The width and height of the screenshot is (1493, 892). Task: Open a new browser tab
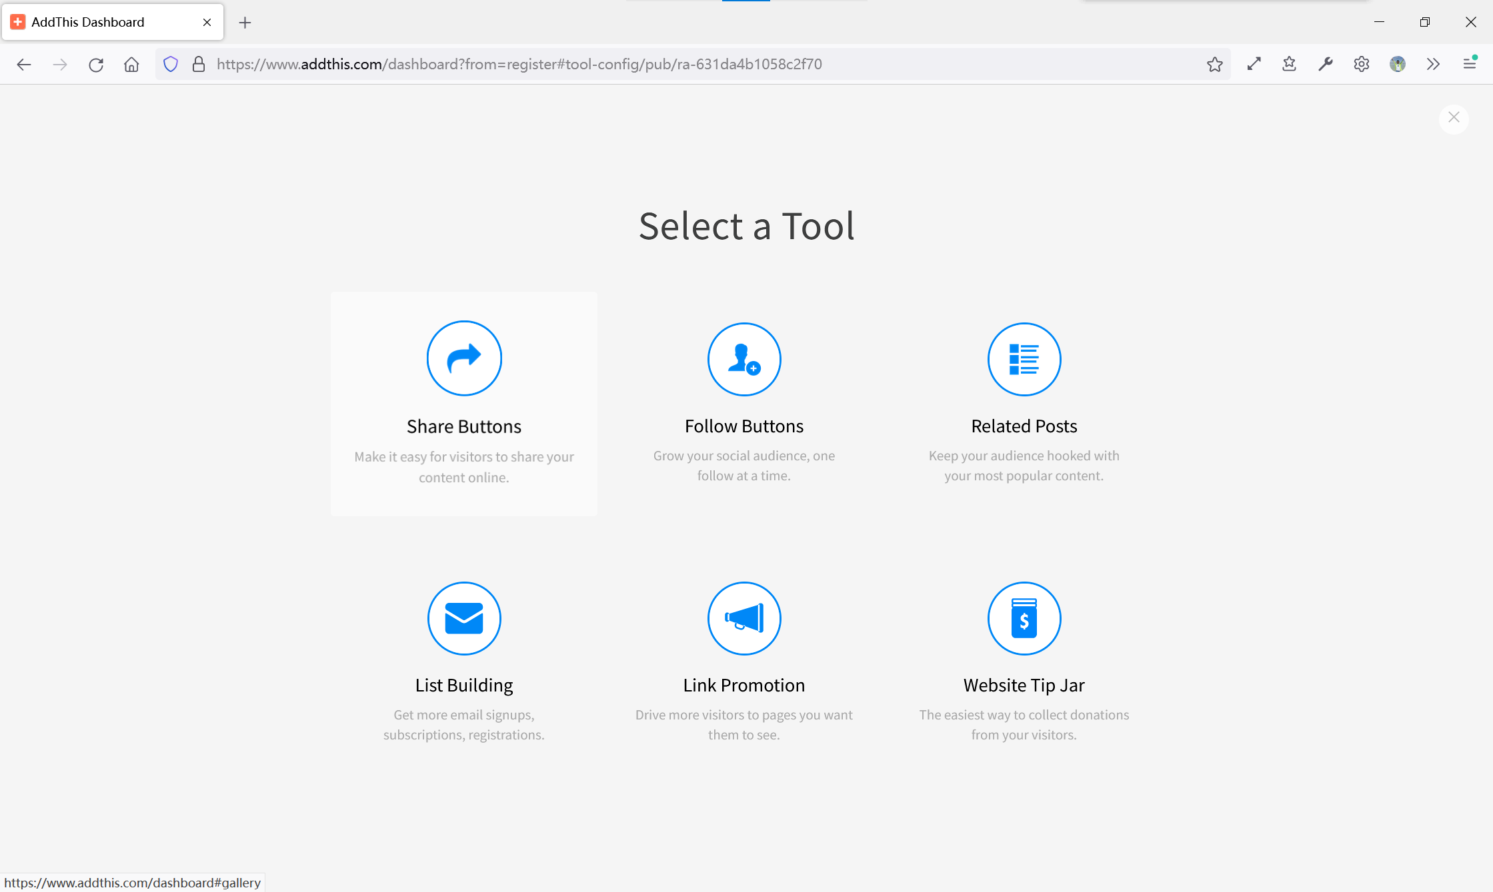(245, 23)
